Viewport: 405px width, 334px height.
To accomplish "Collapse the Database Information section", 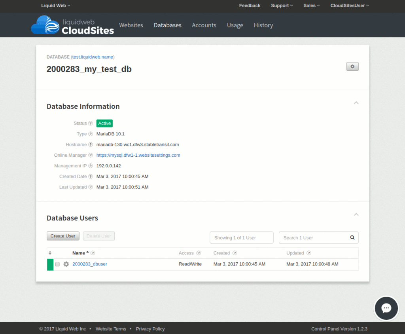I will (356, 102).
